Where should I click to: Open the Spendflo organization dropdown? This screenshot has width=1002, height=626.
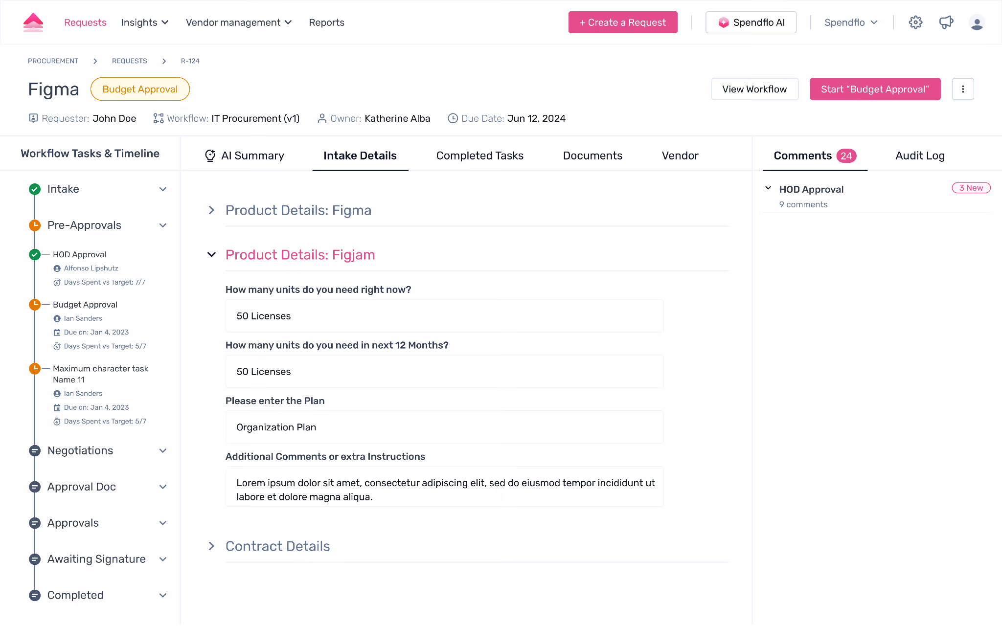coord(851,22)
